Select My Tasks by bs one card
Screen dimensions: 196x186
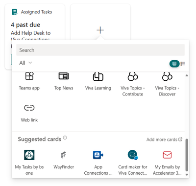pyautogui.click(x=29, y=163)
